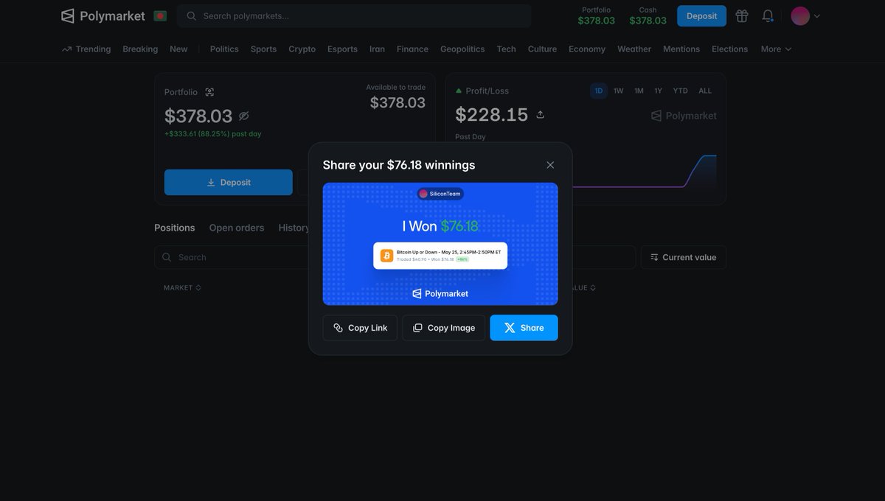The height and width of the screenshot is (501, 885).
Task: Select the 1D time range
Action: pyautogui.click(x=599, y=91)
